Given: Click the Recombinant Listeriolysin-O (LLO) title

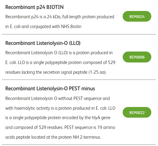Looking at the screenshot, I should click(43, 43).
